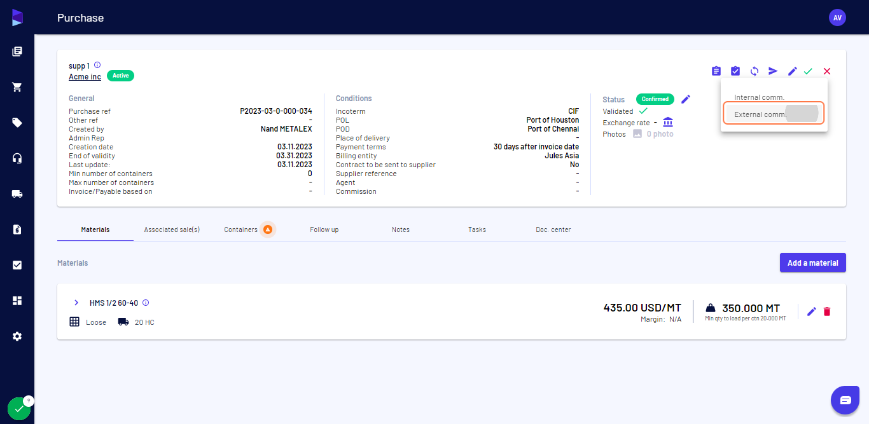
Task: Switch to the Doc. center tab
Action: pos(553,229)
